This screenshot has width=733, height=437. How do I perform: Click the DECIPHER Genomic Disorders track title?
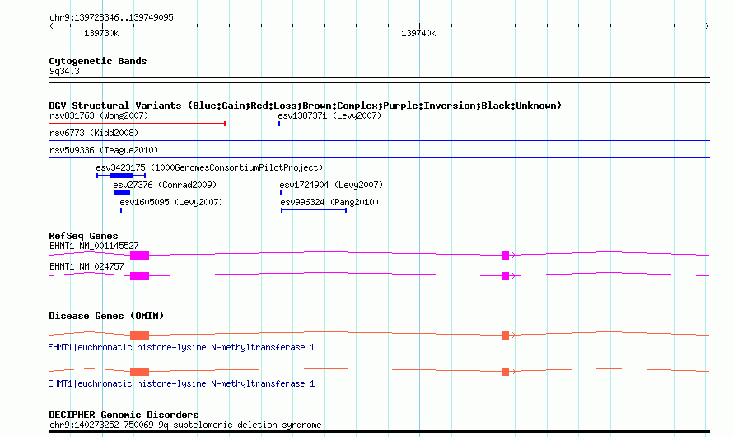click(124, 415)
